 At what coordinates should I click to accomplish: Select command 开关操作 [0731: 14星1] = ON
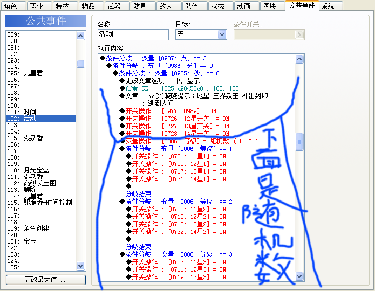point(176,179)
